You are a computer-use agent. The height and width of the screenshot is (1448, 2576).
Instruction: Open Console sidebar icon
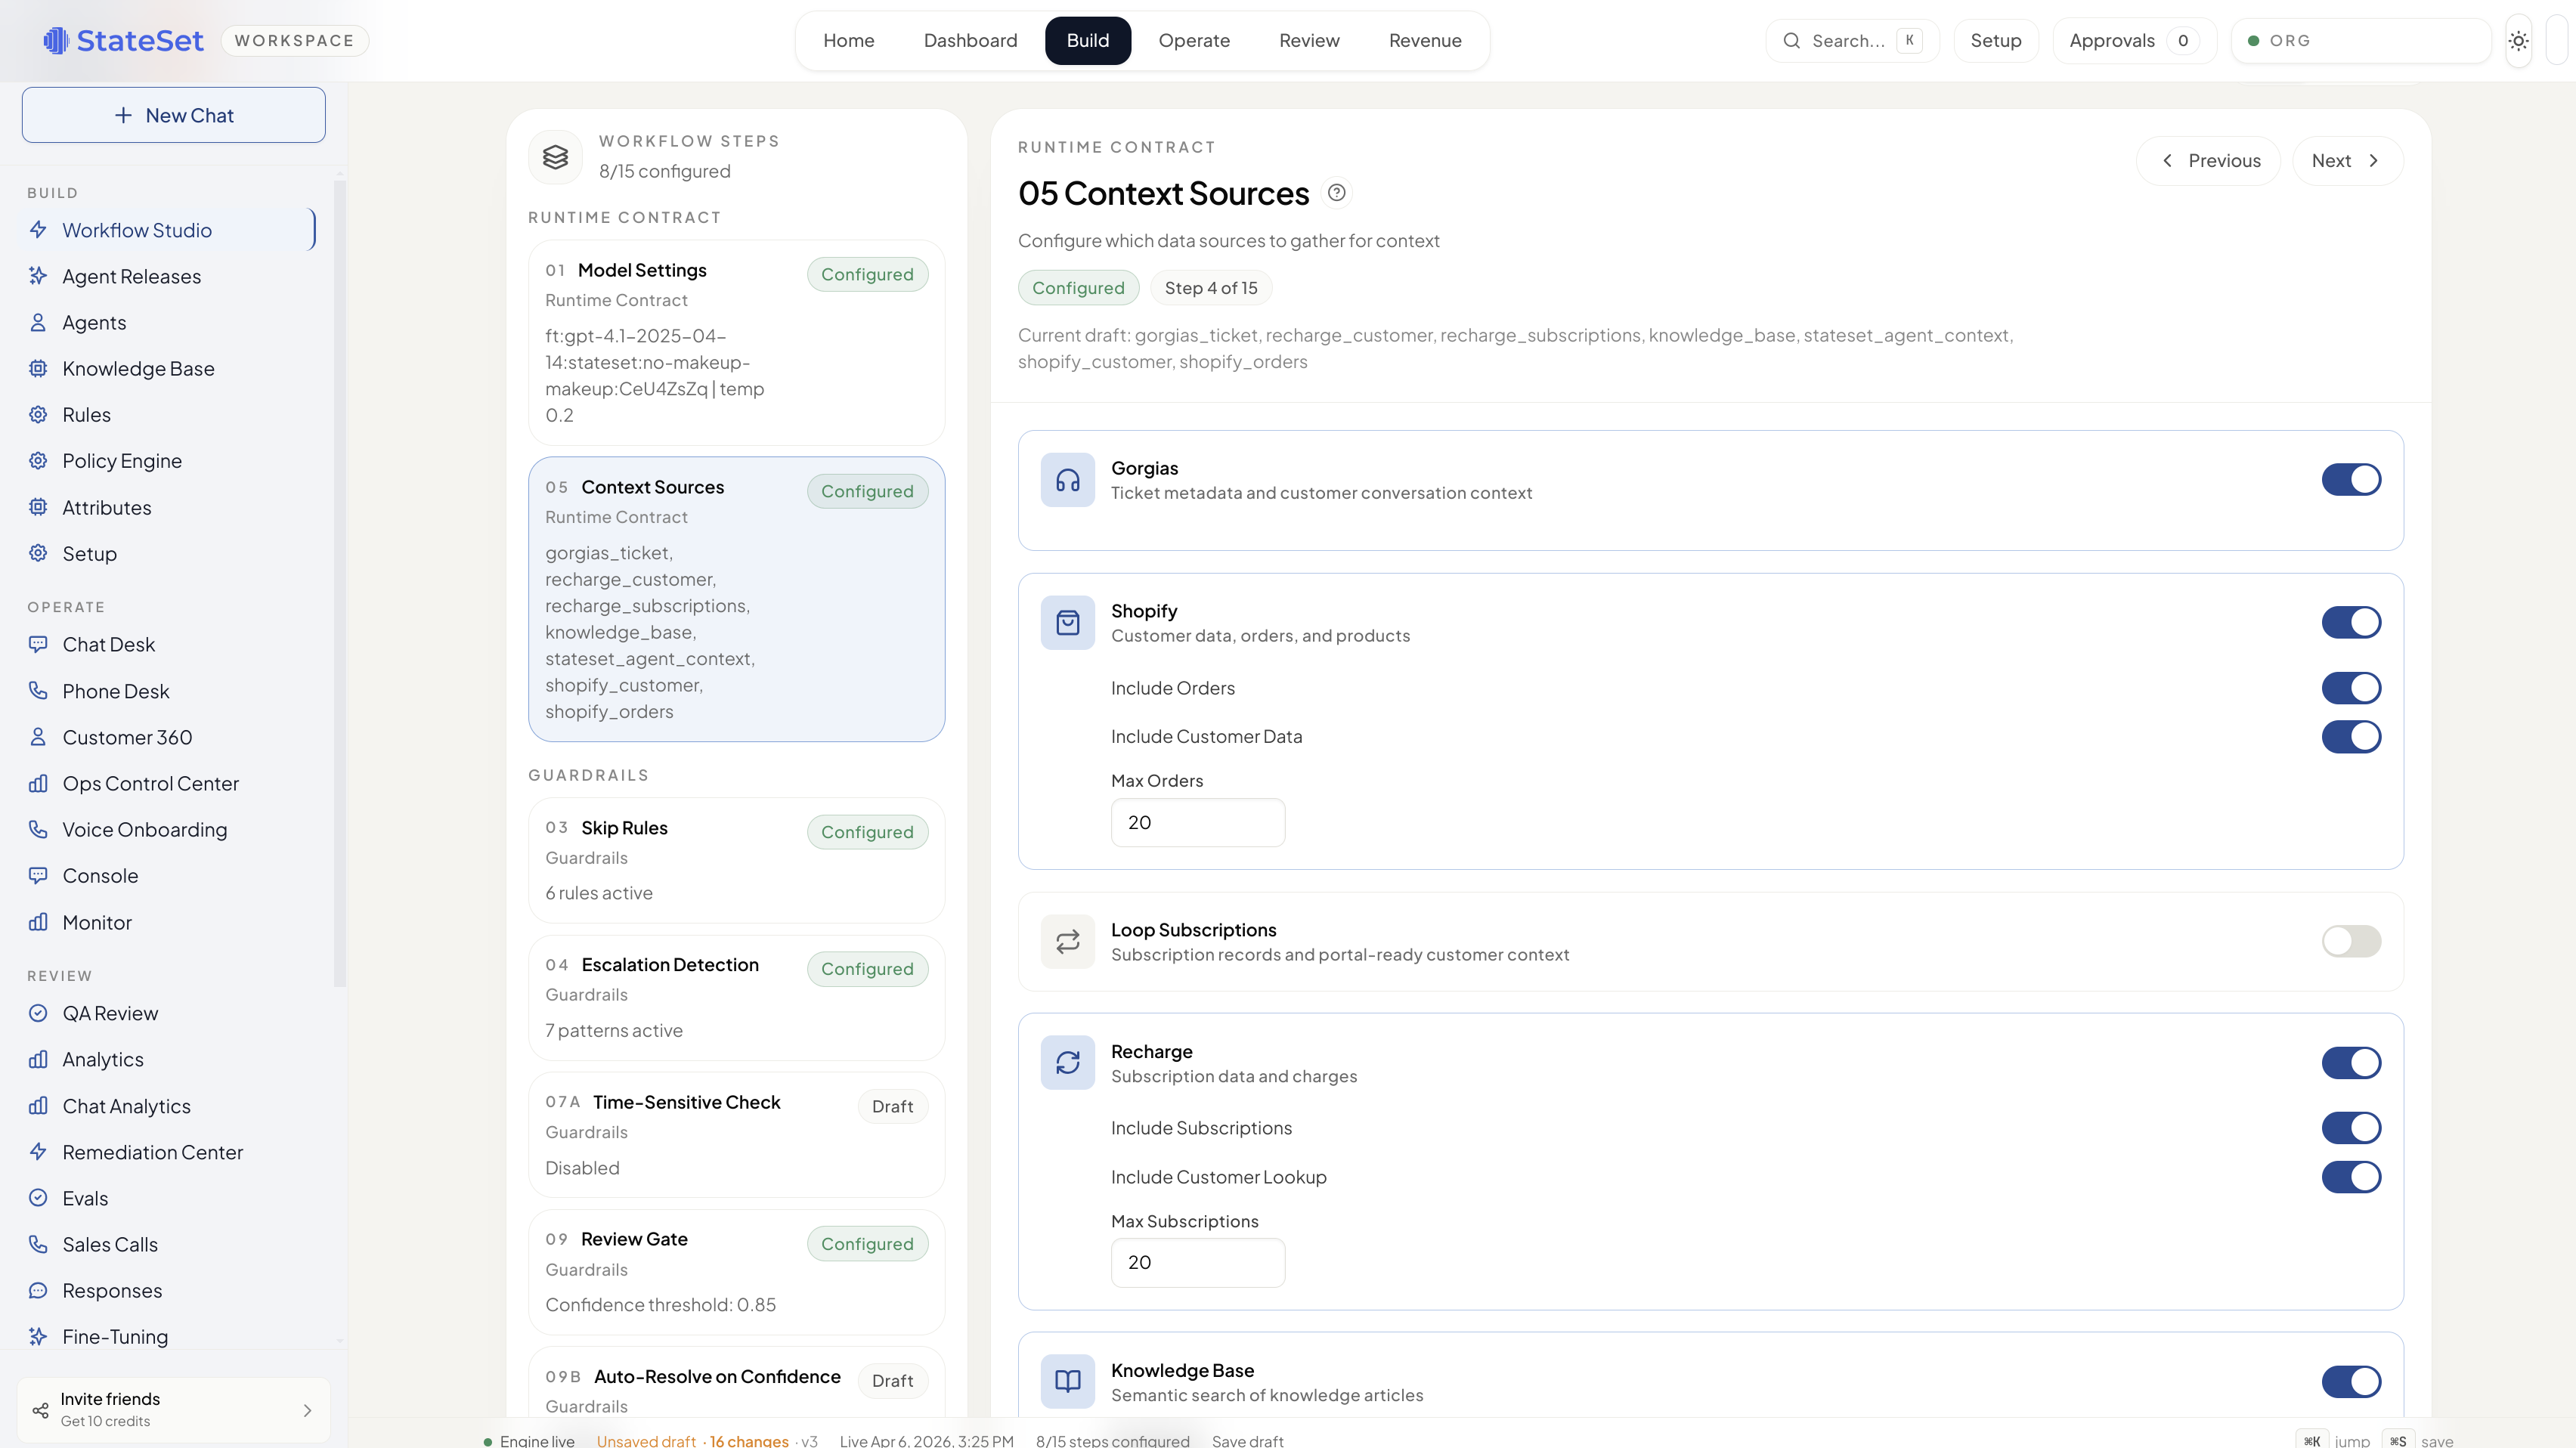38,875
